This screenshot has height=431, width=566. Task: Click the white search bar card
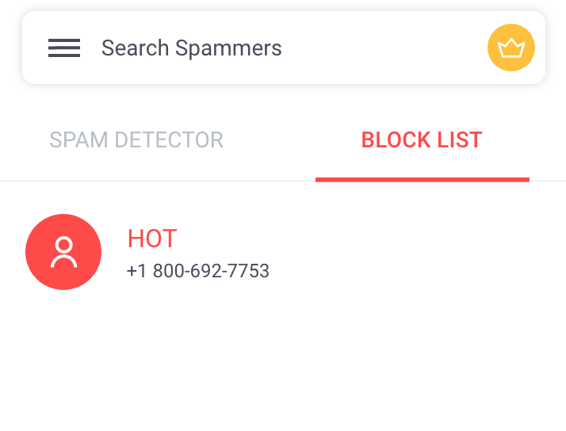click(x=284, y=48)
